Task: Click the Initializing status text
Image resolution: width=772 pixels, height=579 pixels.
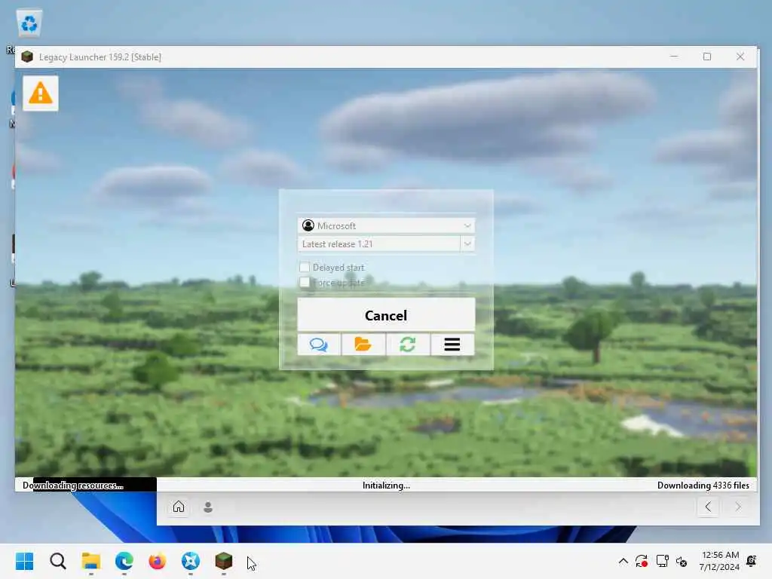Action: tap(386, 485)
